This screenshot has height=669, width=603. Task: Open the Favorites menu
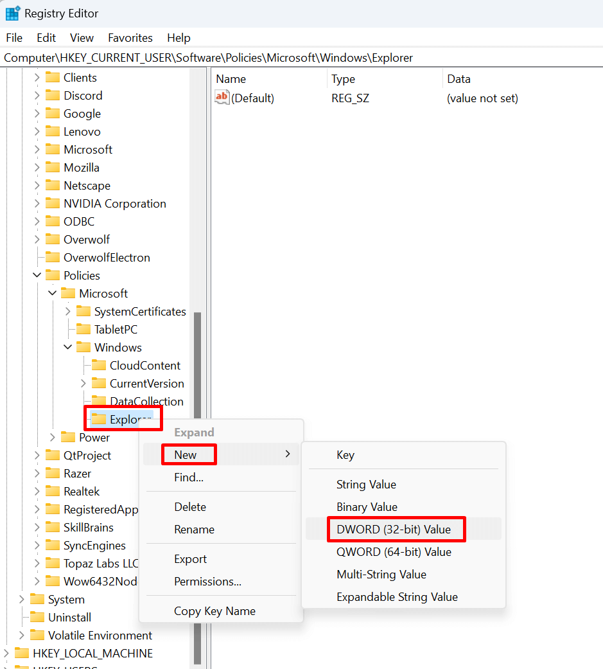130,38
